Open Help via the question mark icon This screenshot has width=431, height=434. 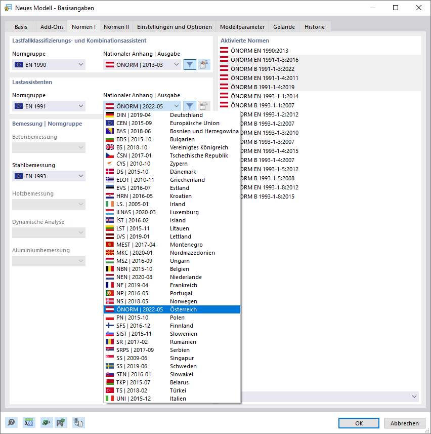pyautogui.click(x=11, y=422)
